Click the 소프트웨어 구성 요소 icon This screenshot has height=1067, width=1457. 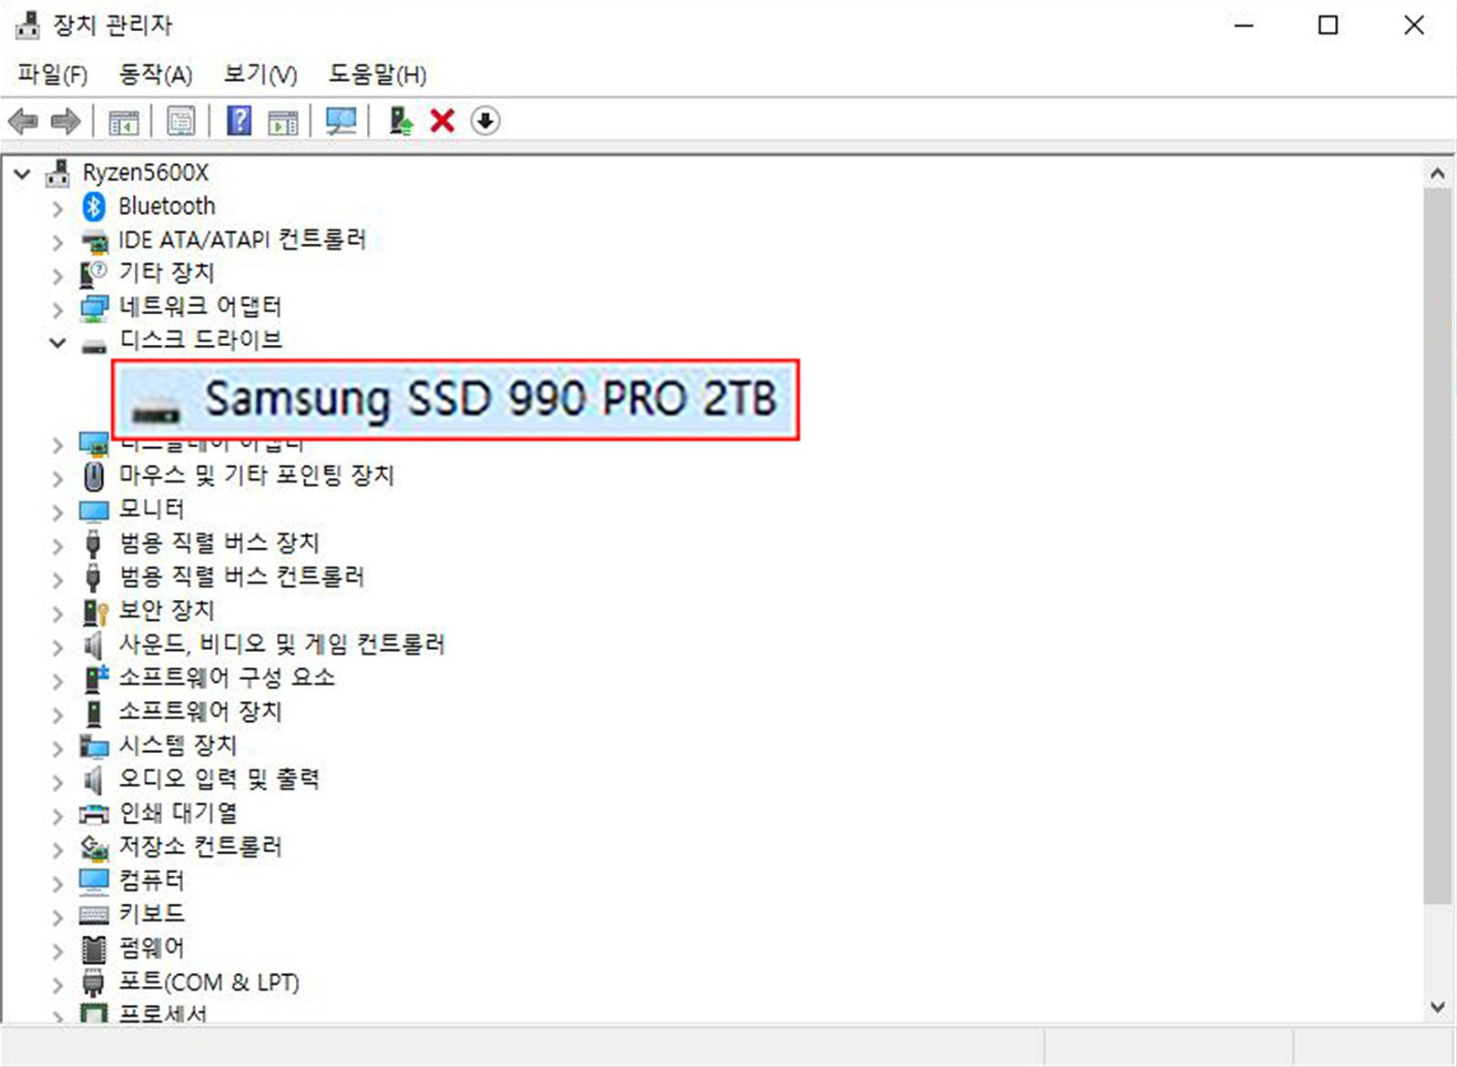tap(95, 678)
